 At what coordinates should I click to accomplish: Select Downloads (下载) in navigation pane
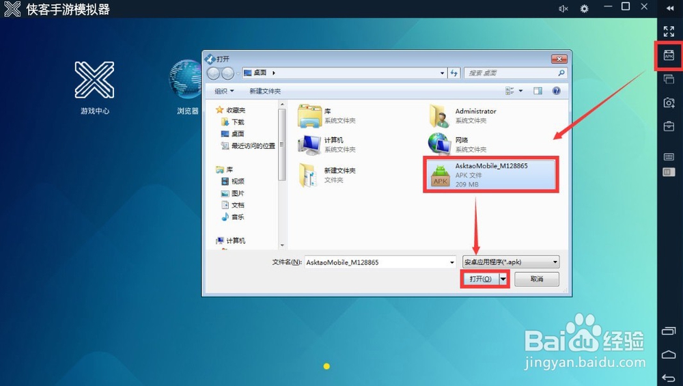click(233, 122)
